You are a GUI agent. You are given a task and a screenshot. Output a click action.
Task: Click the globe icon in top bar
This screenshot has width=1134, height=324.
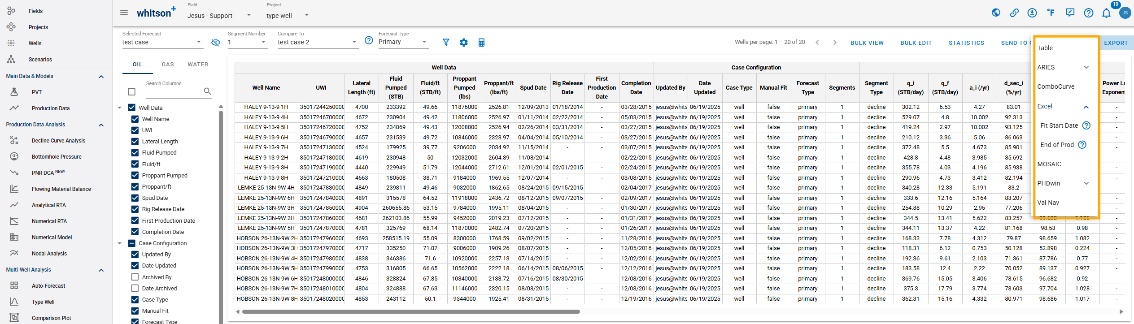pos(996,13)
